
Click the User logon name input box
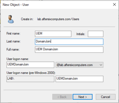click(x=30, y=65)
